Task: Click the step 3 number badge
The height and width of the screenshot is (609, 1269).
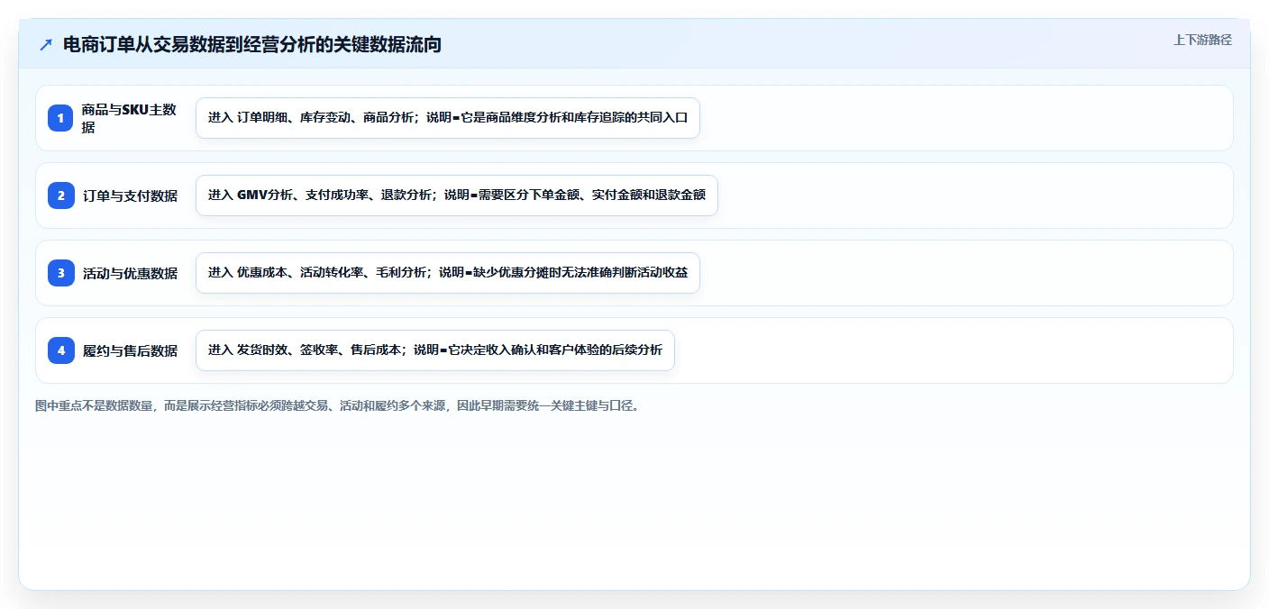Action: pos(60,273)
